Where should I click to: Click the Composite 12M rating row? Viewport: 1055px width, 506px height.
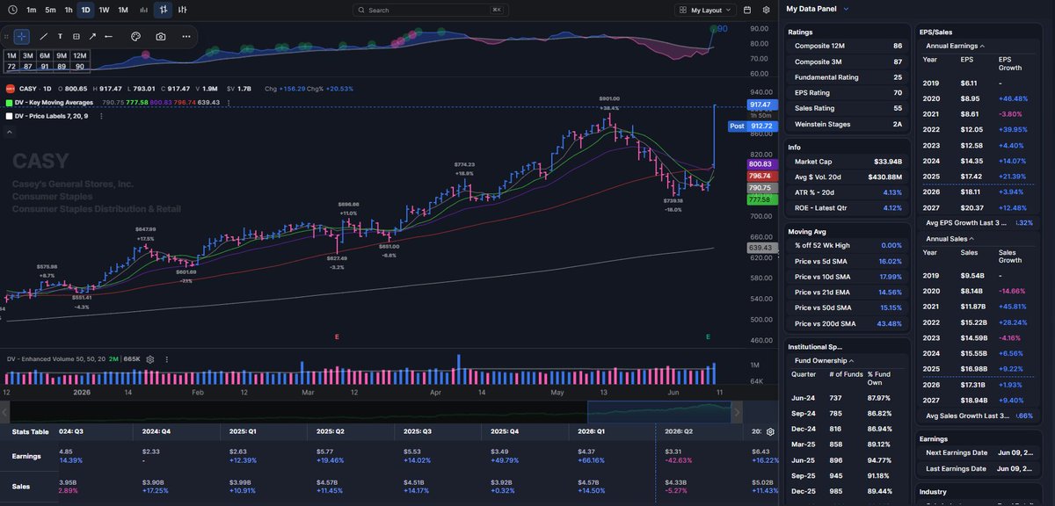tap(846, 46)
